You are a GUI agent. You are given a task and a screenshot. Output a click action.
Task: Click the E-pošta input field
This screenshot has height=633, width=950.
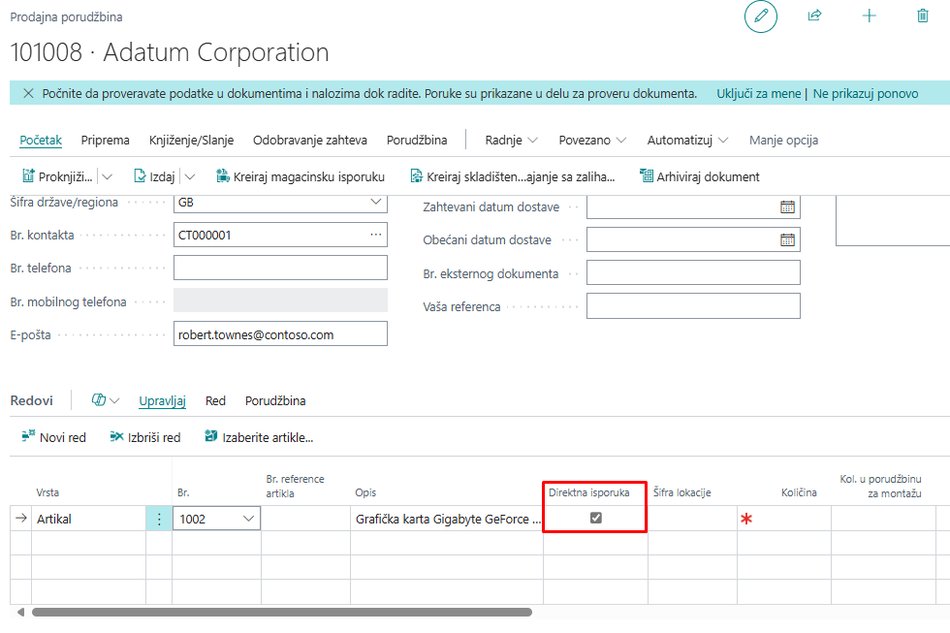click(279, 334)
